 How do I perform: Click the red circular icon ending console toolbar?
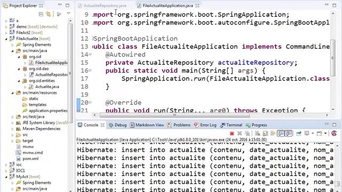tap(334, 133)
